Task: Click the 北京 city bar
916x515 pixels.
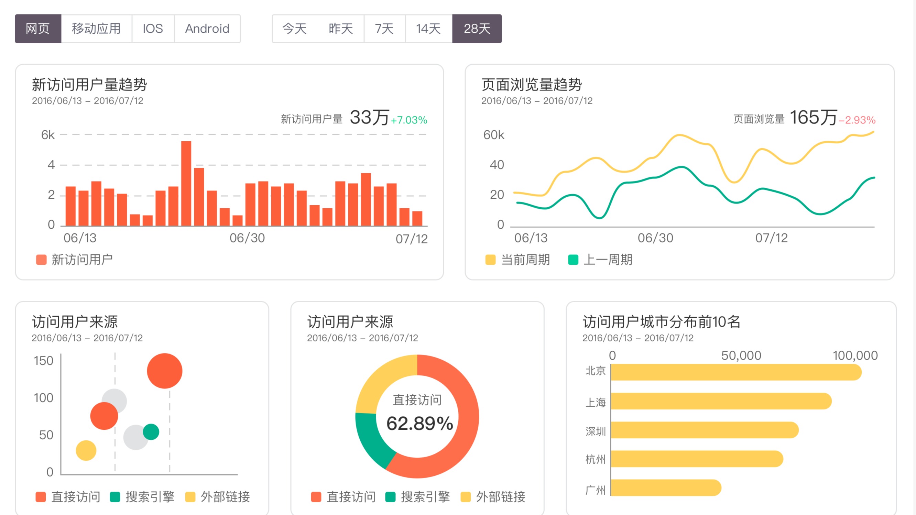Action: (736, 372)
